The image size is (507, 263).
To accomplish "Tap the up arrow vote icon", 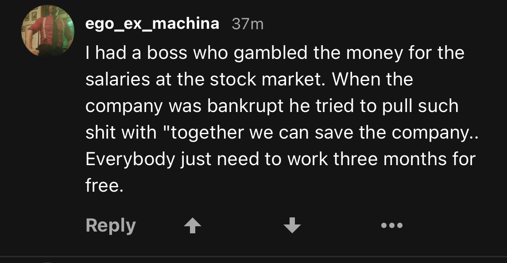I will [193, 225].
